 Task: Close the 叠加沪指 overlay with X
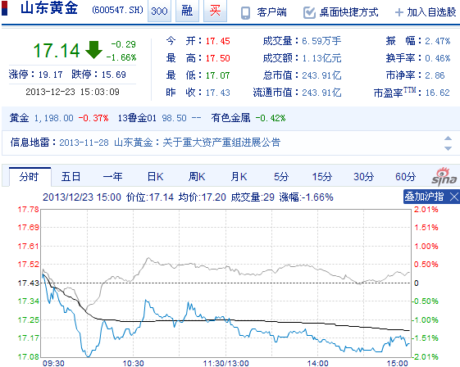click(x=453, y=197)
